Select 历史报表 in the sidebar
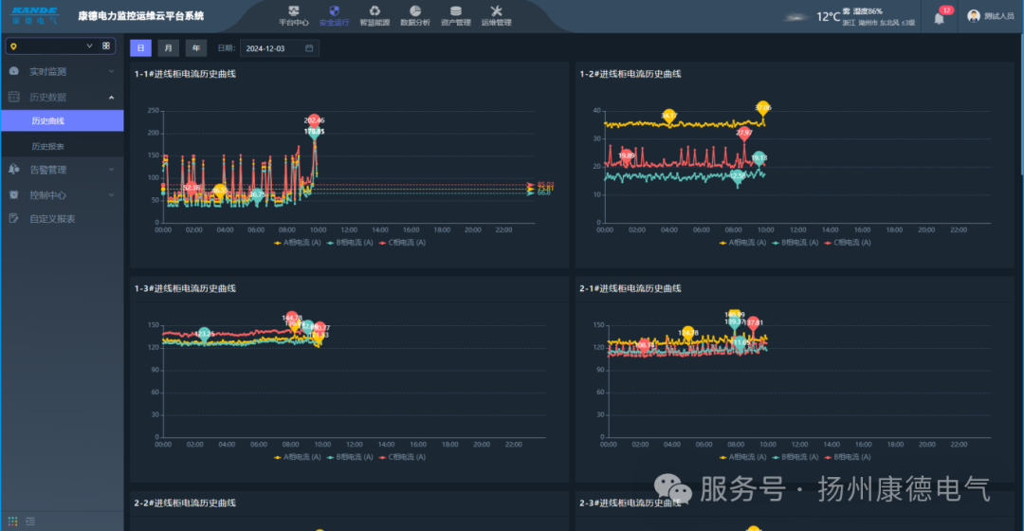 (47, 146)
